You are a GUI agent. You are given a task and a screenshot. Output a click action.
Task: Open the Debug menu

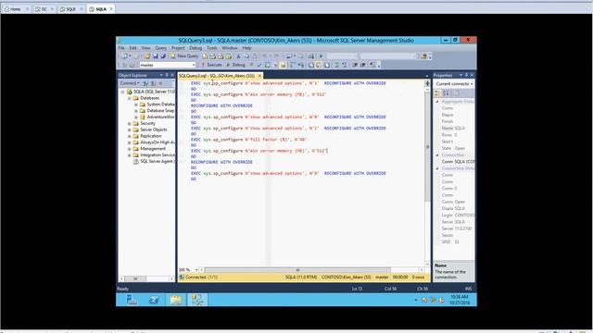pyautogui.click(x=196, y=48)
